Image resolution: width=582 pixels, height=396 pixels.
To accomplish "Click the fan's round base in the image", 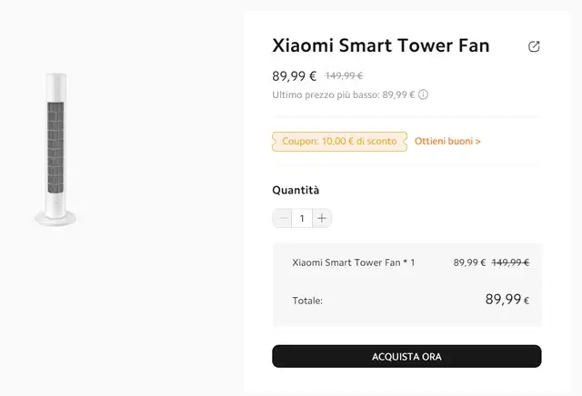I will pos(56,217).
